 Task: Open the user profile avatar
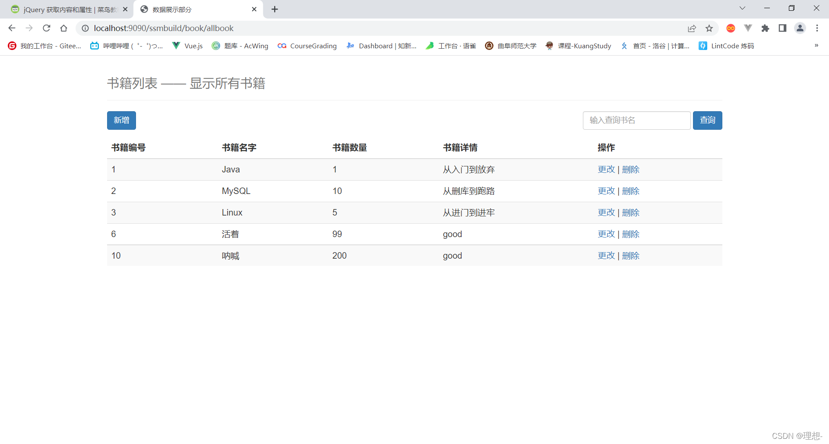click(800, 28)
